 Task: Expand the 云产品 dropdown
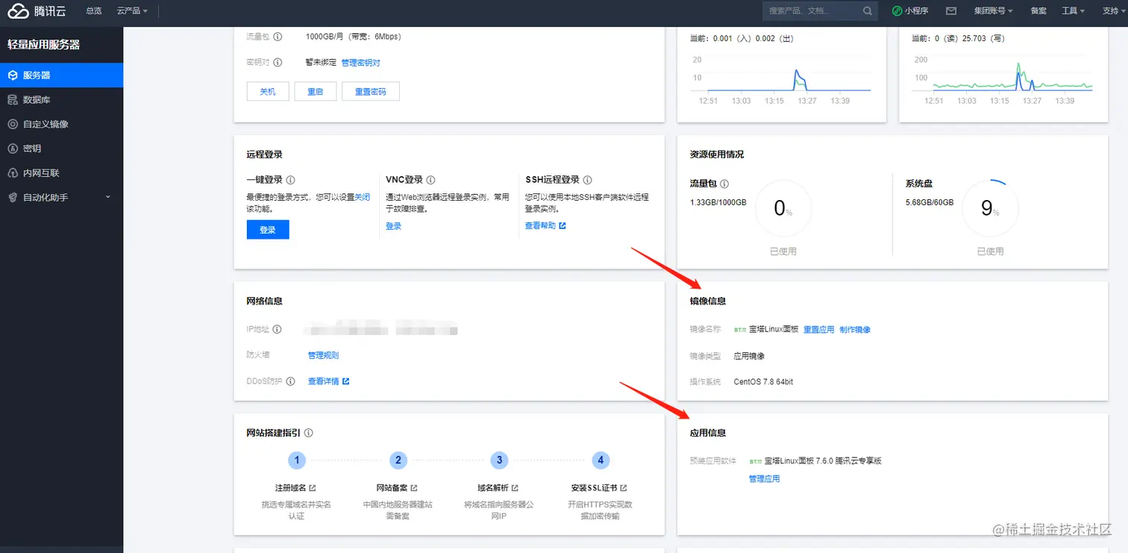(132, 10)
